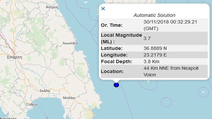The width and height of the screenshot is (212, 119).
Task: Close the Automatic Solution popup
Action: point(103,9)
